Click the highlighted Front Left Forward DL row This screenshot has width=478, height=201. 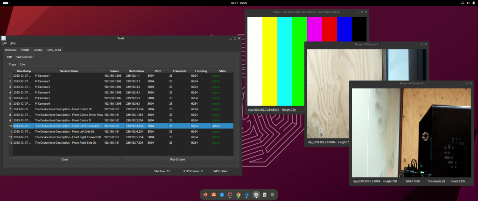tap(123, 126)
